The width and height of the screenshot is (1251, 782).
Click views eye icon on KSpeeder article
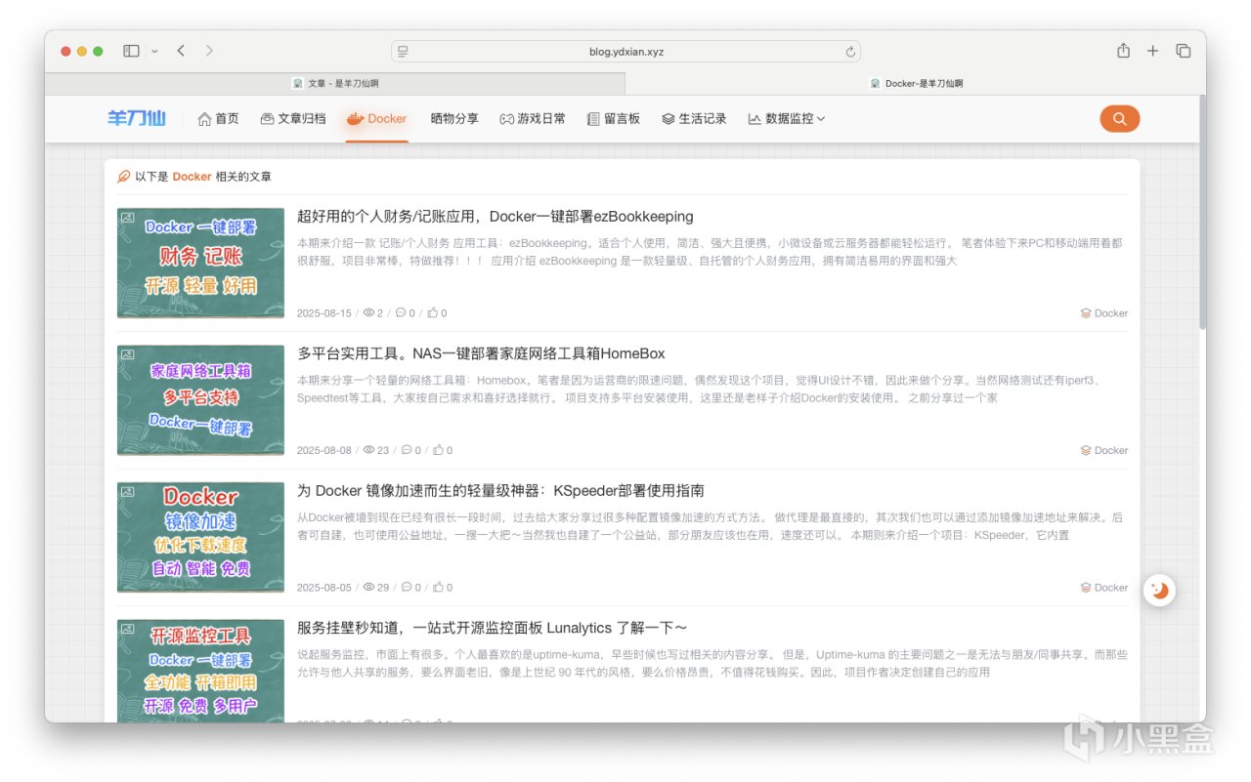[368, 588]
